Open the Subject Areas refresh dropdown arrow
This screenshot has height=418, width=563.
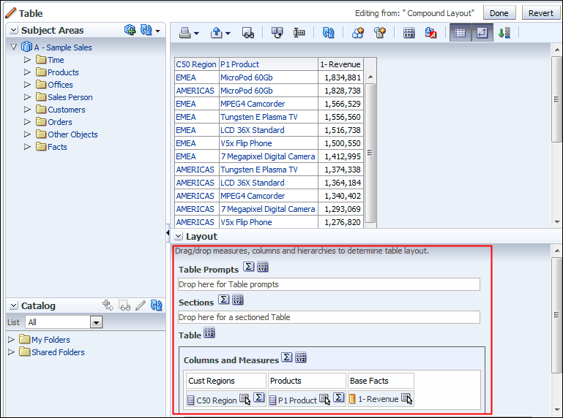coord(157,31)
